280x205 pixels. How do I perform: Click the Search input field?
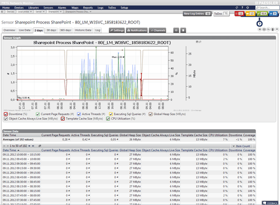(x=267, y=8)
